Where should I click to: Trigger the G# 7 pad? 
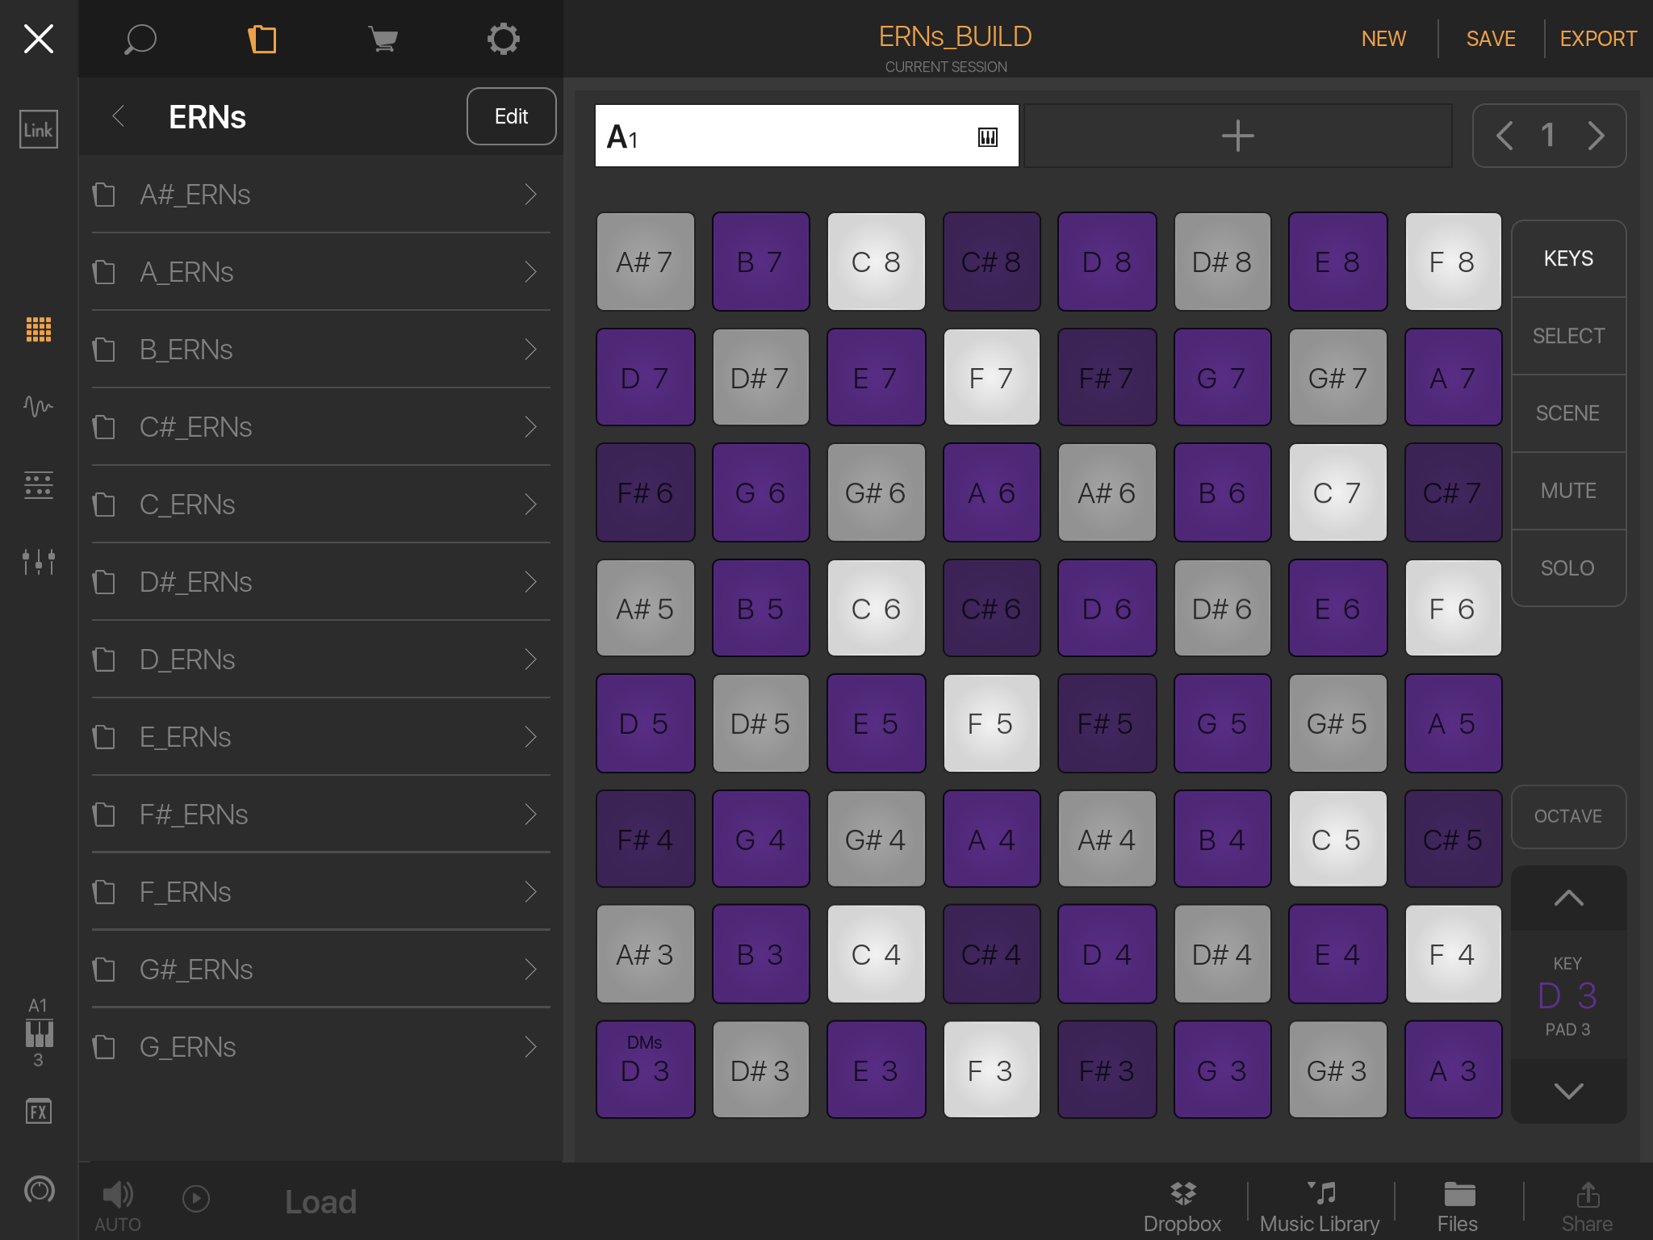1337,377
